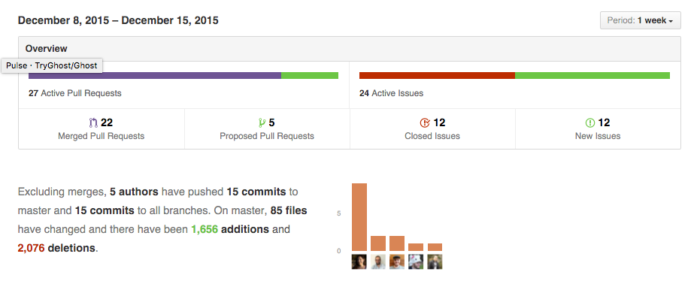The width and height of the screenshot is (700, 284).
Task: Click the proposed pull request branch icon
Action: pyautogui.click(x=262, y=122)
